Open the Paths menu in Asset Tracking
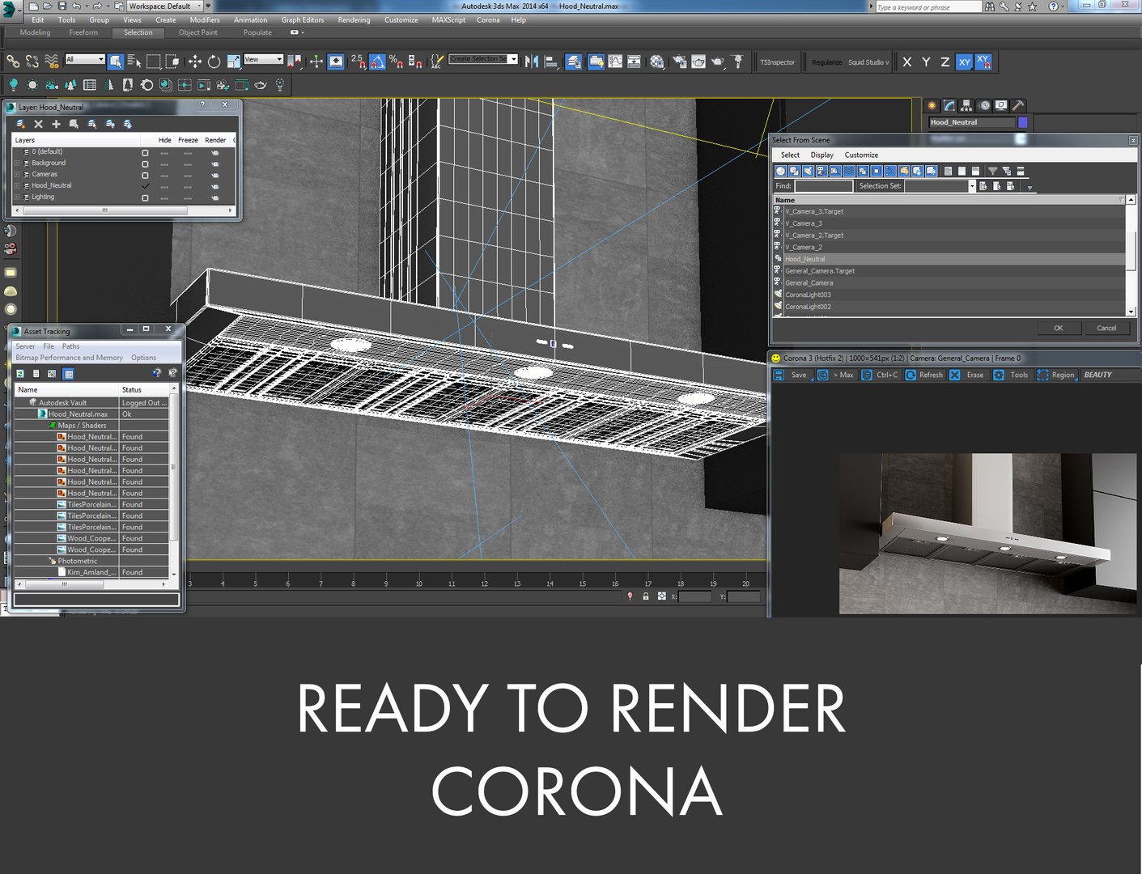The image size is (1142, 874). [x=71, y=346]
